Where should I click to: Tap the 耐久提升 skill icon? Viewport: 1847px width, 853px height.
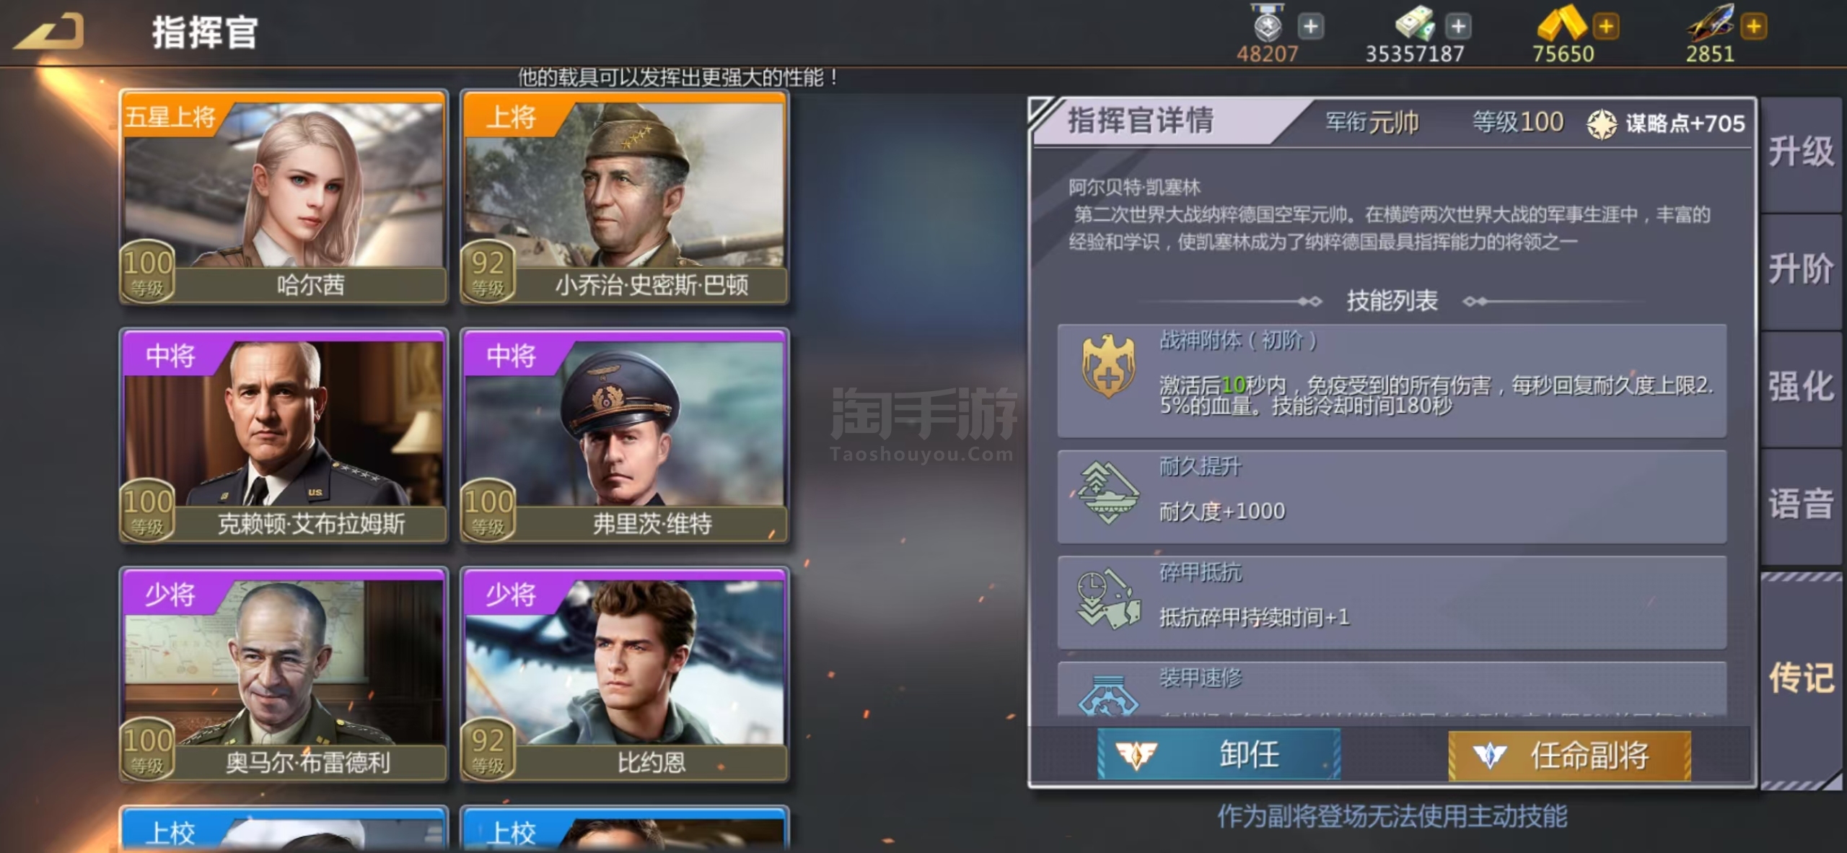point(1108,492)
